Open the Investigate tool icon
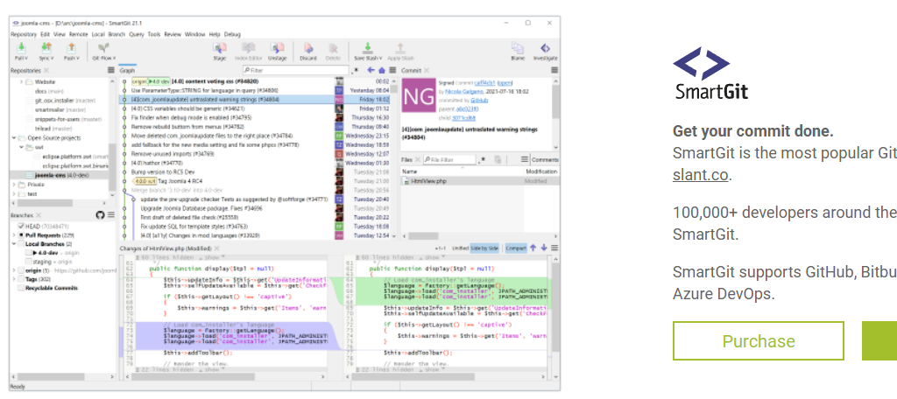The image size is (897, 399). (x=545, y=48)
